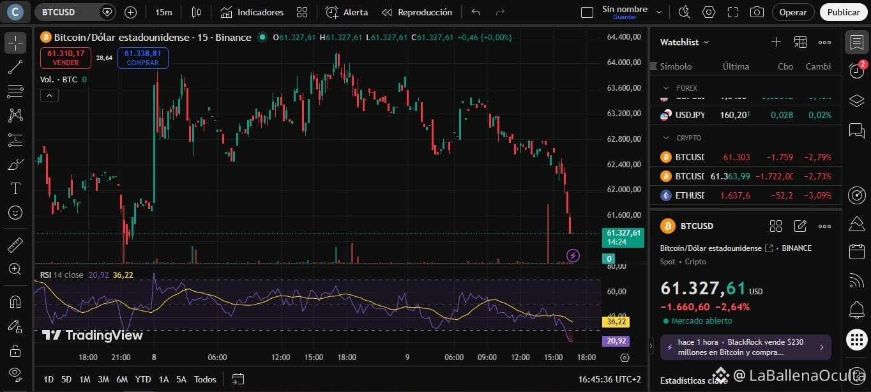Select the YTD time range tab
The height and width of the screenshot is (392, 871).
(143, 379)
